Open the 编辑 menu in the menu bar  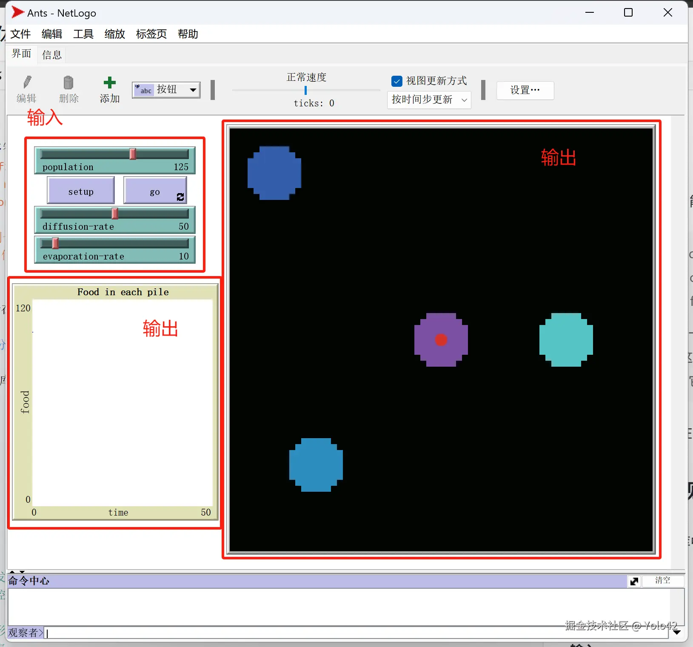point(52,34)
